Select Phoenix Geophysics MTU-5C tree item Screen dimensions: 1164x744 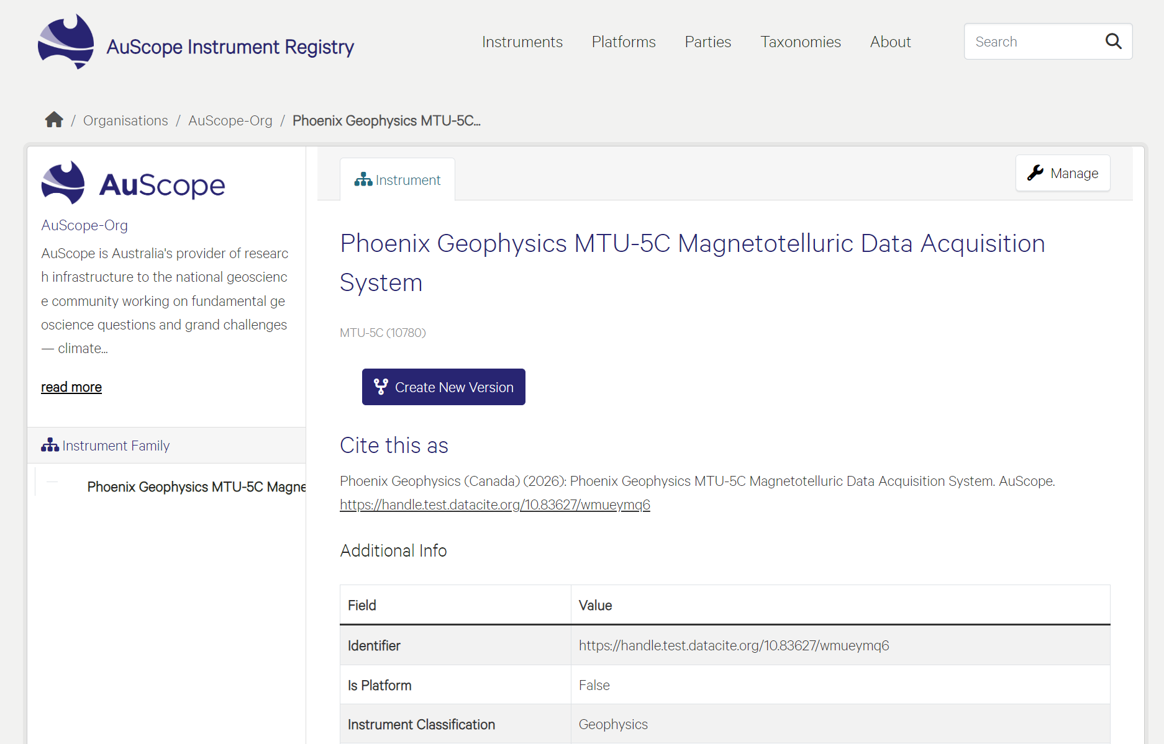click(x=196, y=486)
